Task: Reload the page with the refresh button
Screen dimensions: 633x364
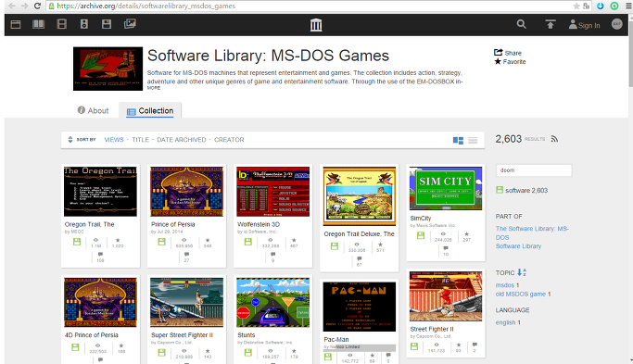Action: point(37,6)
